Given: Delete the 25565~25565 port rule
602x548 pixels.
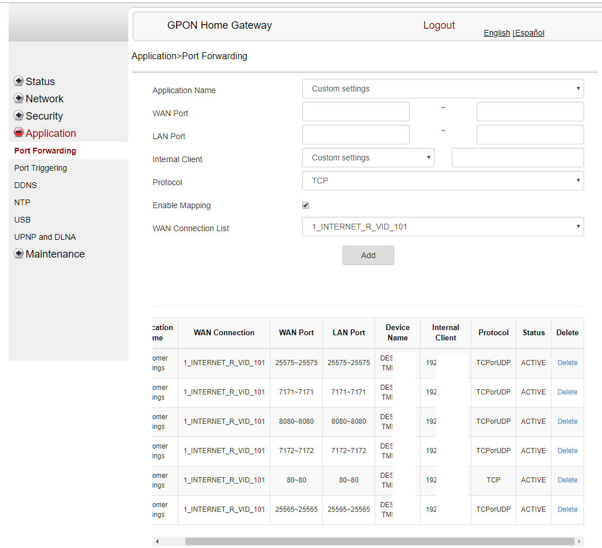Looking at the screenshot, I should (x=567, y=509).
